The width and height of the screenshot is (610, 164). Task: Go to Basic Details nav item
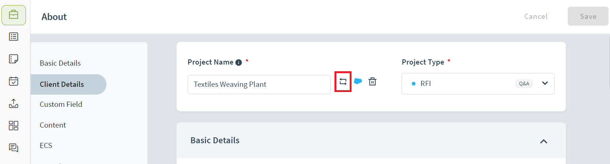(60, 63)
